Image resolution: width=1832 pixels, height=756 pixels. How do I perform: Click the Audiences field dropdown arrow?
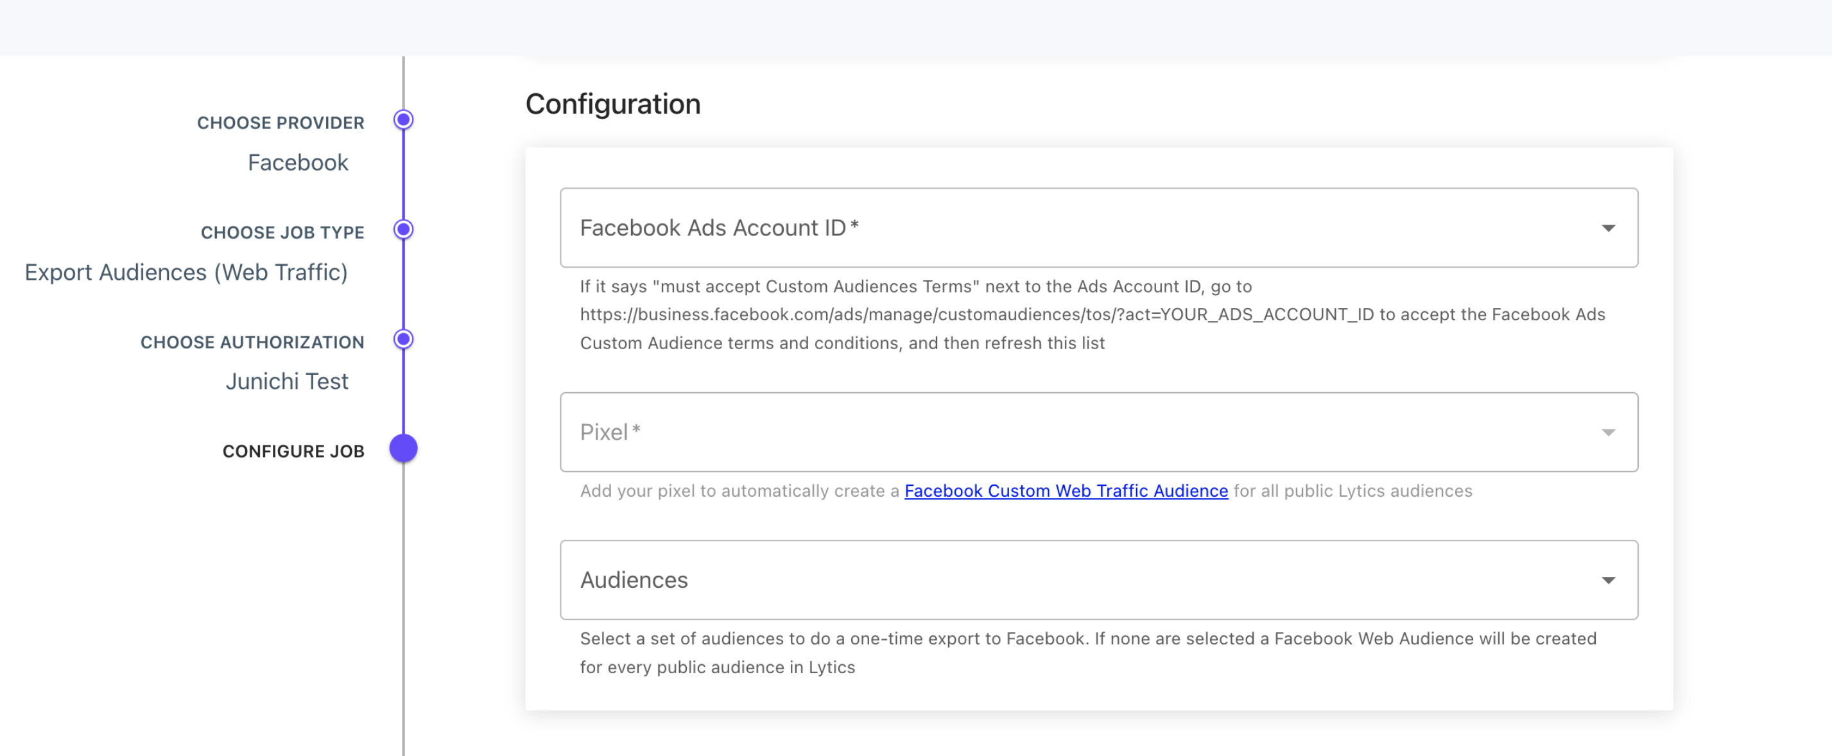[1608, 580]
